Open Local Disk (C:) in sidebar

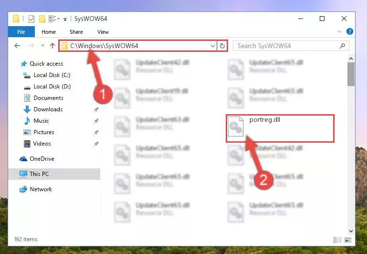click(x=47, y=75)
